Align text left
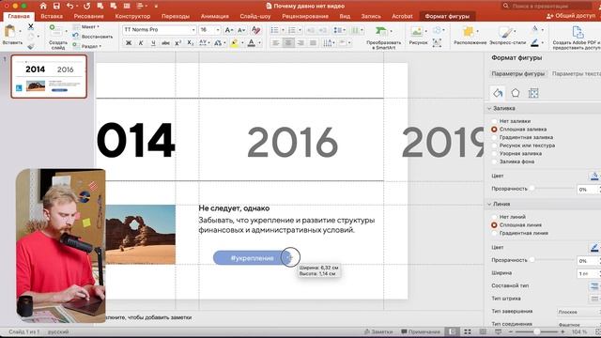601x338 pixels. point(275,43)
